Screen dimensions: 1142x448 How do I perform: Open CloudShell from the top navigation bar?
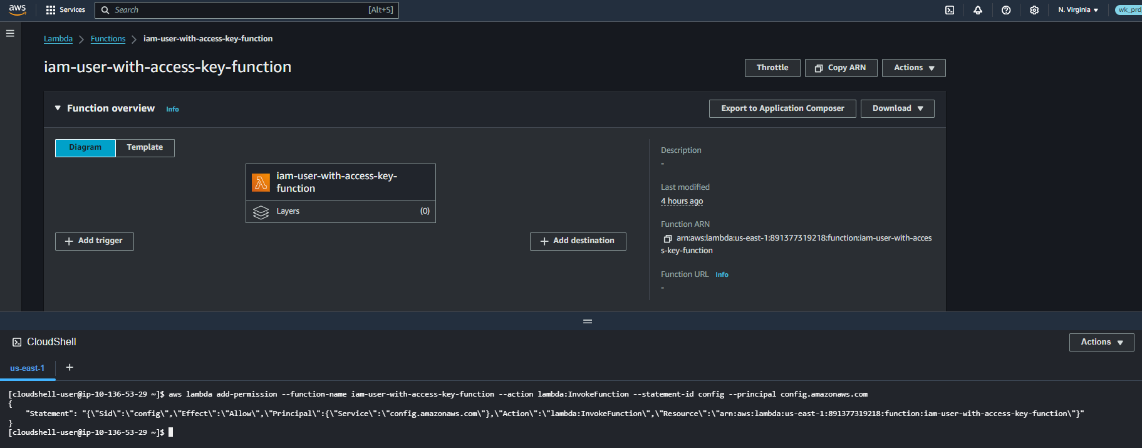point(950,10)
